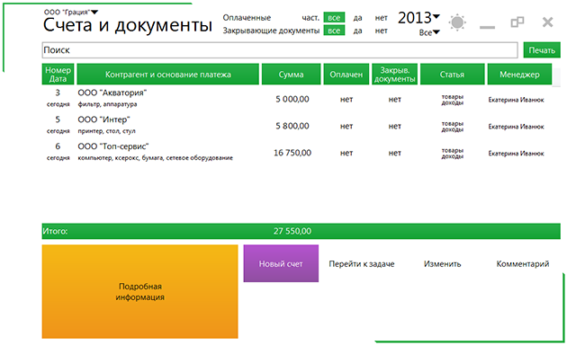
Task: Click manager Екатерина Иванюк in Акватория row
Action: pos(516,100)
